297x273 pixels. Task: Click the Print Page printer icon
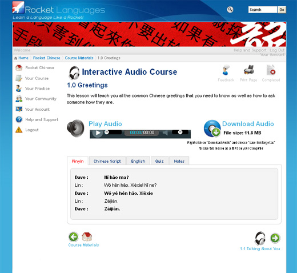(248, 70)
